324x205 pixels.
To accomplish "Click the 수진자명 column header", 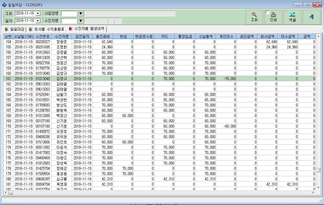I will point(61,36).
